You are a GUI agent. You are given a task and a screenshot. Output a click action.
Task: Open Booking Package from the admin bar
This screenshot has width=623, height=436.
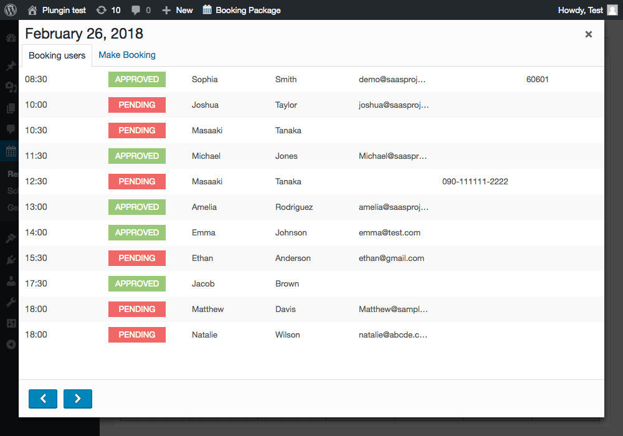(x=242, y=9)
